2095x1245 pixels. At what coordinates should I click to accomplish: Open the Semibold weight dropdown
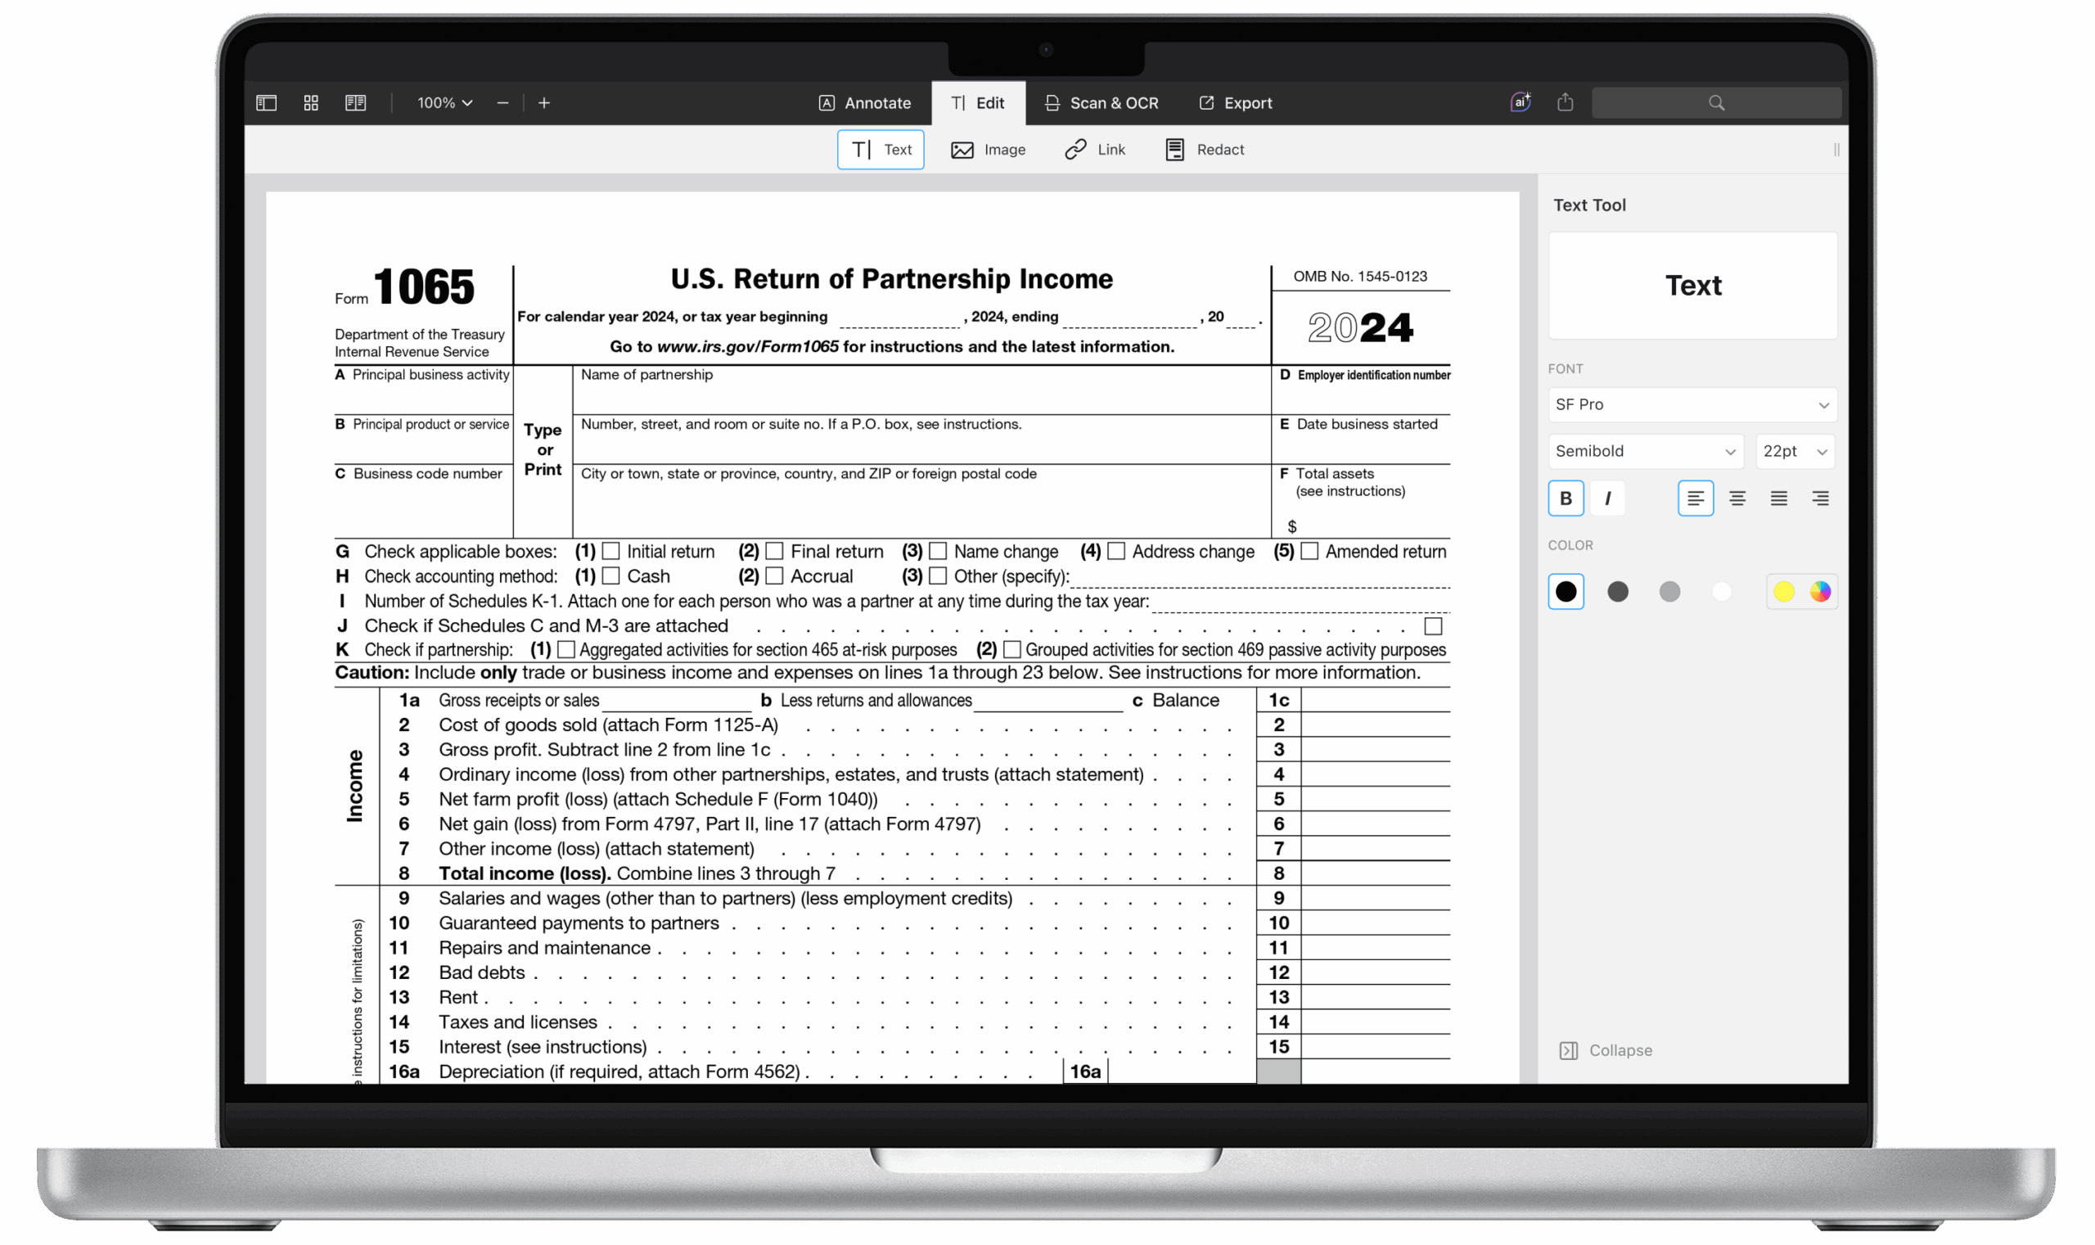1645,451
